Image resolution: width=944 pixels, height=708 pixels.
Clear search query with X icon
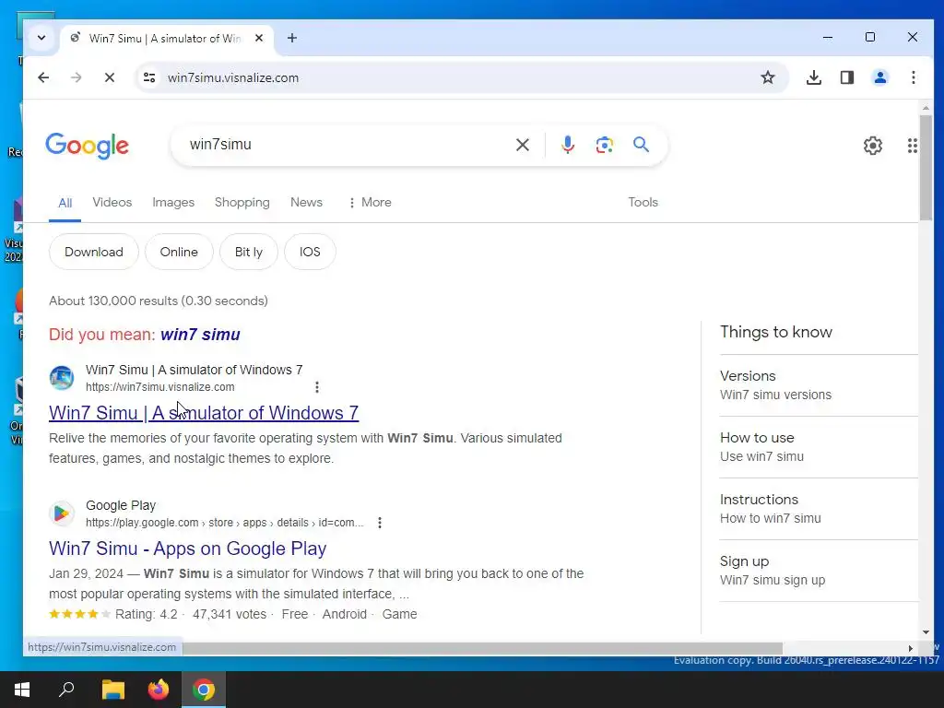click(523, 145)
